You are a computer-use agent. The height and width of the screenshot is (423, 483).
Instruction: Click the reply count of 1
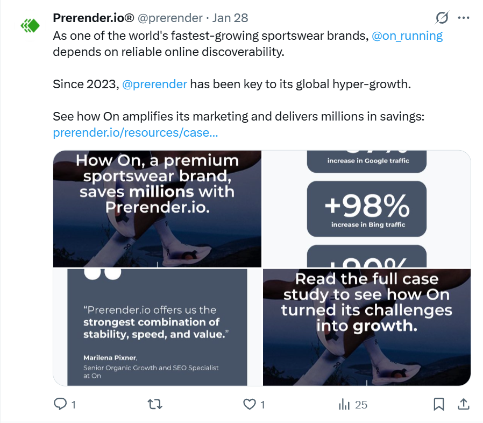73,404
